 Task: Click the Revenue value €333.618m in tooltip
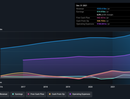pyautogui.click(x=102, y=9)
